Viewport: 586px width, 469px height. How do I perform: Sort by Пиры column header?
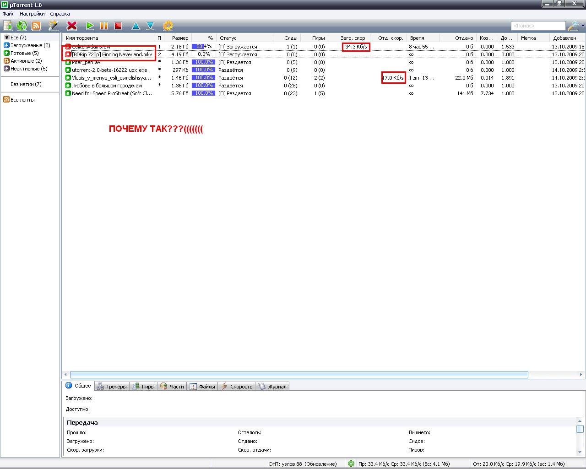pyautogui.click(x=314, y=38)
